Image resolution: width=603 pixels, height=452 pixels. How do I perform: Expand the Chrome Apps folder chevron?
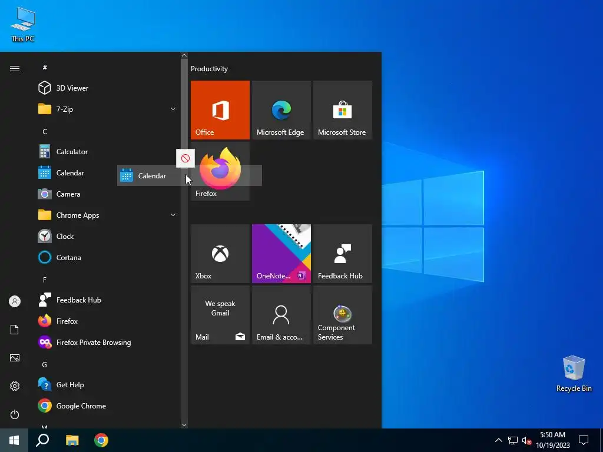pyautogui.click(x=173, y=215)
